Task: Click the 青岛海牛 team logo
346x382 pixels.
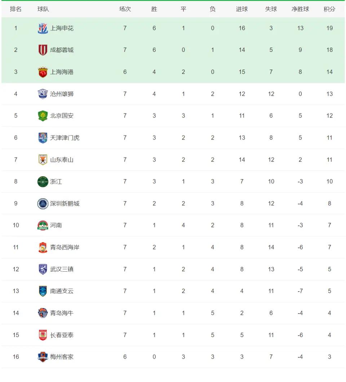Action: (x=43, y=313)
